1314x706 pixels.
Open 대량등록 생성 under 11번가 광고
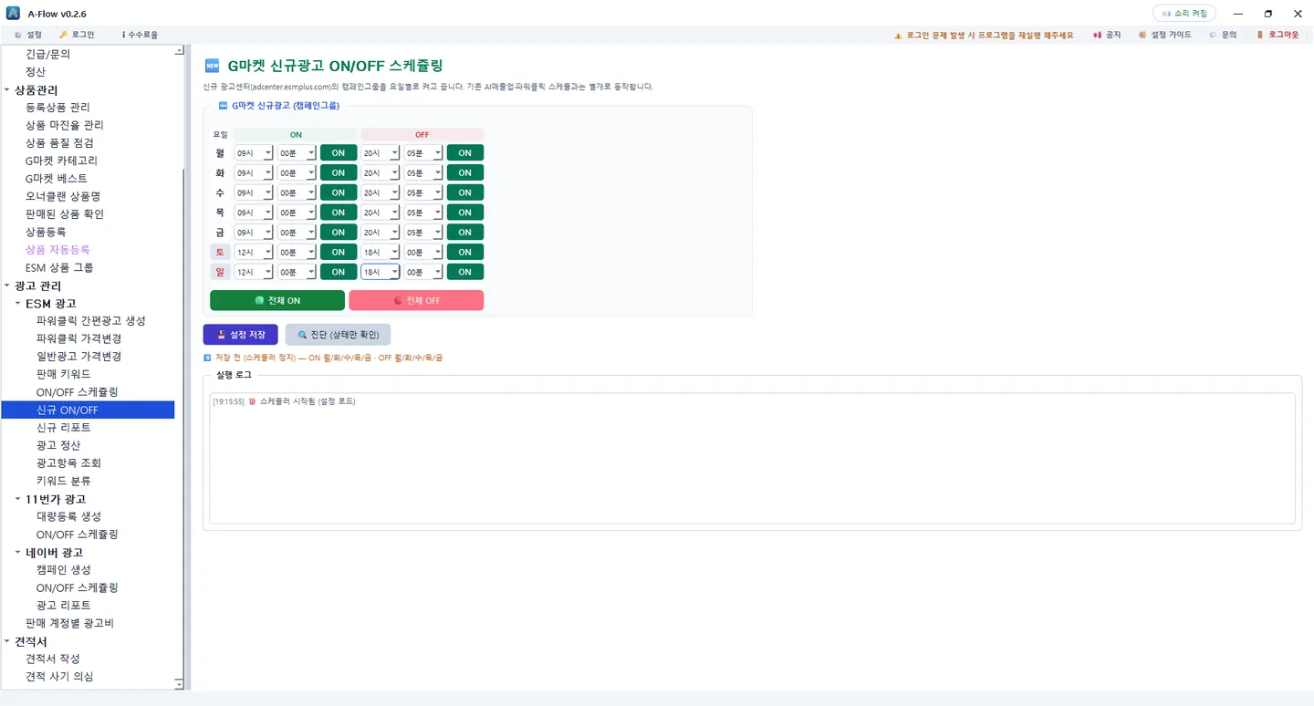68,516
